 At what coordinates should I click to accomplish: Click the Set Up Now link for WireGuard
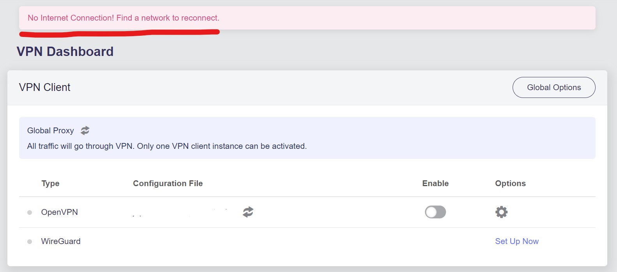click(517, 241)
